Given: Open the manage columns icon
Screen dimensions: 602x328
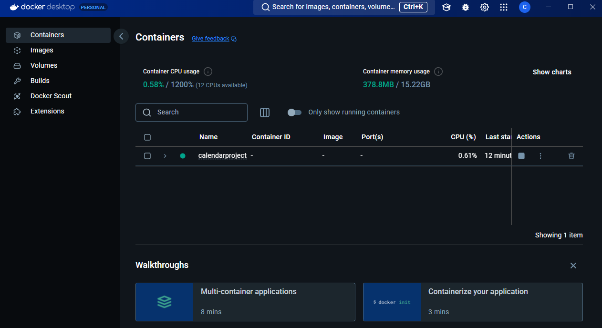Looking at the screenshot, I should [x=265, y=113].
